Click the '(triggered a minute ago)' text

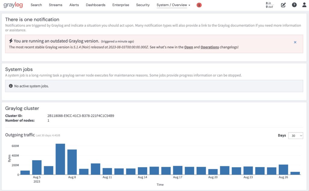click(x=117, y=41)
